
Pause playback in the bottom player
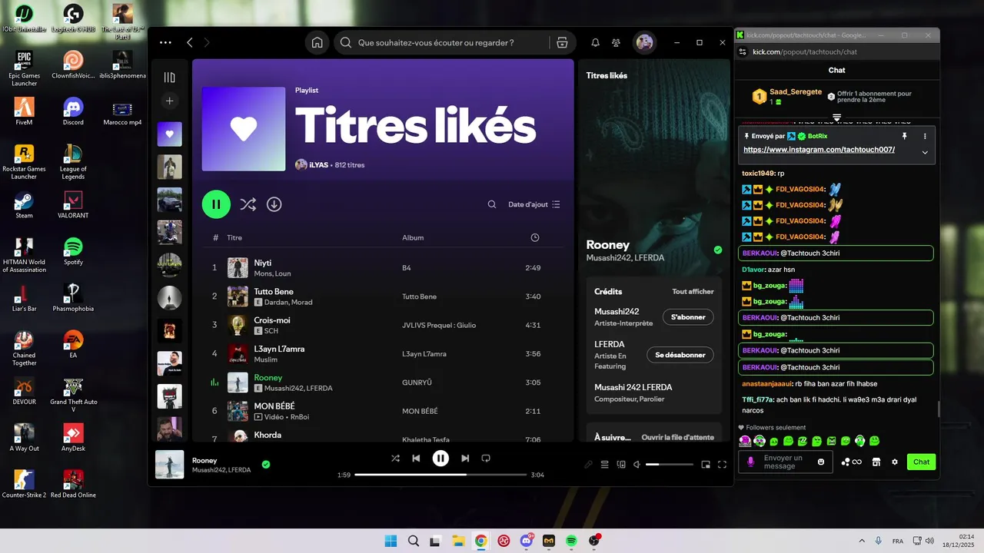click(440, 459)
